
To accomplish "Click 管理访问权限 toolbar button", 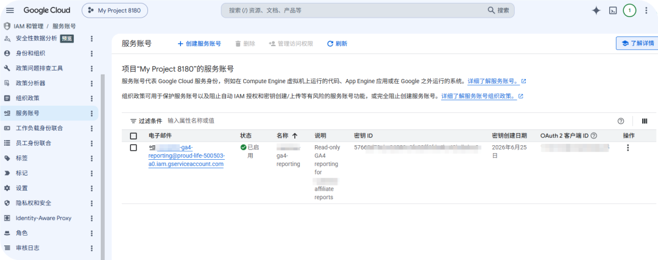I will coord(291,44).
